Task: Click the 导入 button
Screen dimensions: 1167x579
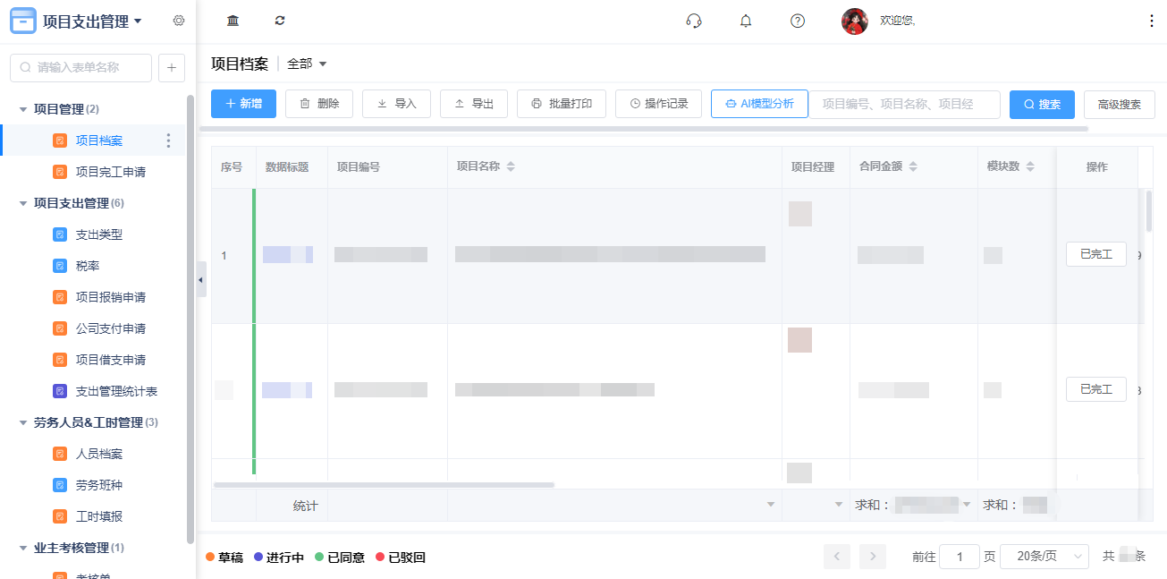Action: pyautogui.click(x=396, y=104)
